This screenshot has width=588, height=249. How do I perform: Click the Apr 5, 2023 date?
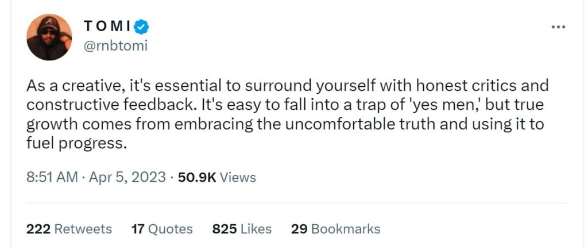[x=127, y=177]
